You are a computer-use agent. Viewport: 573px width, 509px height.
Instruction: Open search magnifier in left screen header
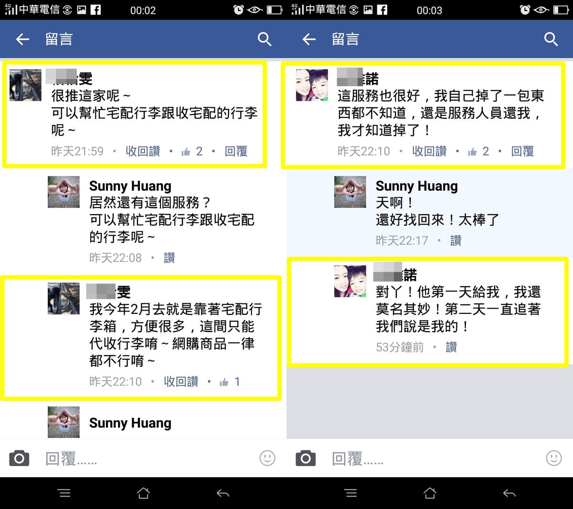[265, 39]
